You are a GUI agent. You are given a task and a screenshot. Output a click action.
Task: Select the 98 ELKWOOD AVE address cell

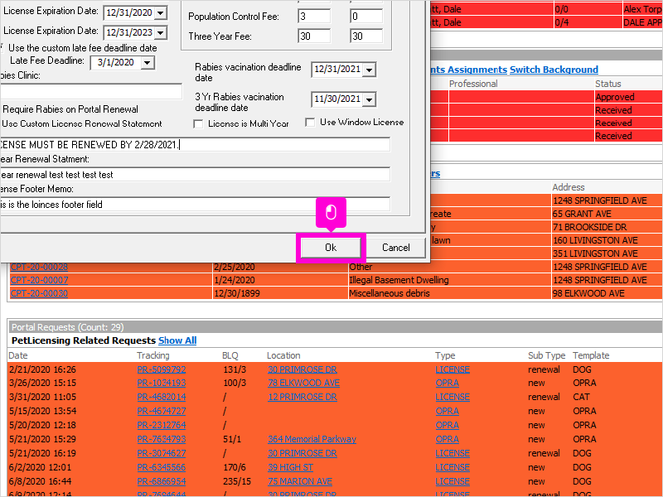coord(607,293)
